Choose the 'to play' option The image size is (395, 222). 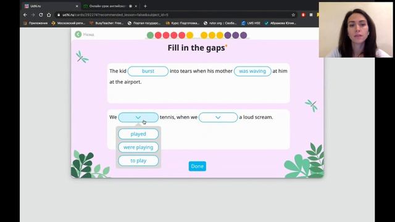138,160
